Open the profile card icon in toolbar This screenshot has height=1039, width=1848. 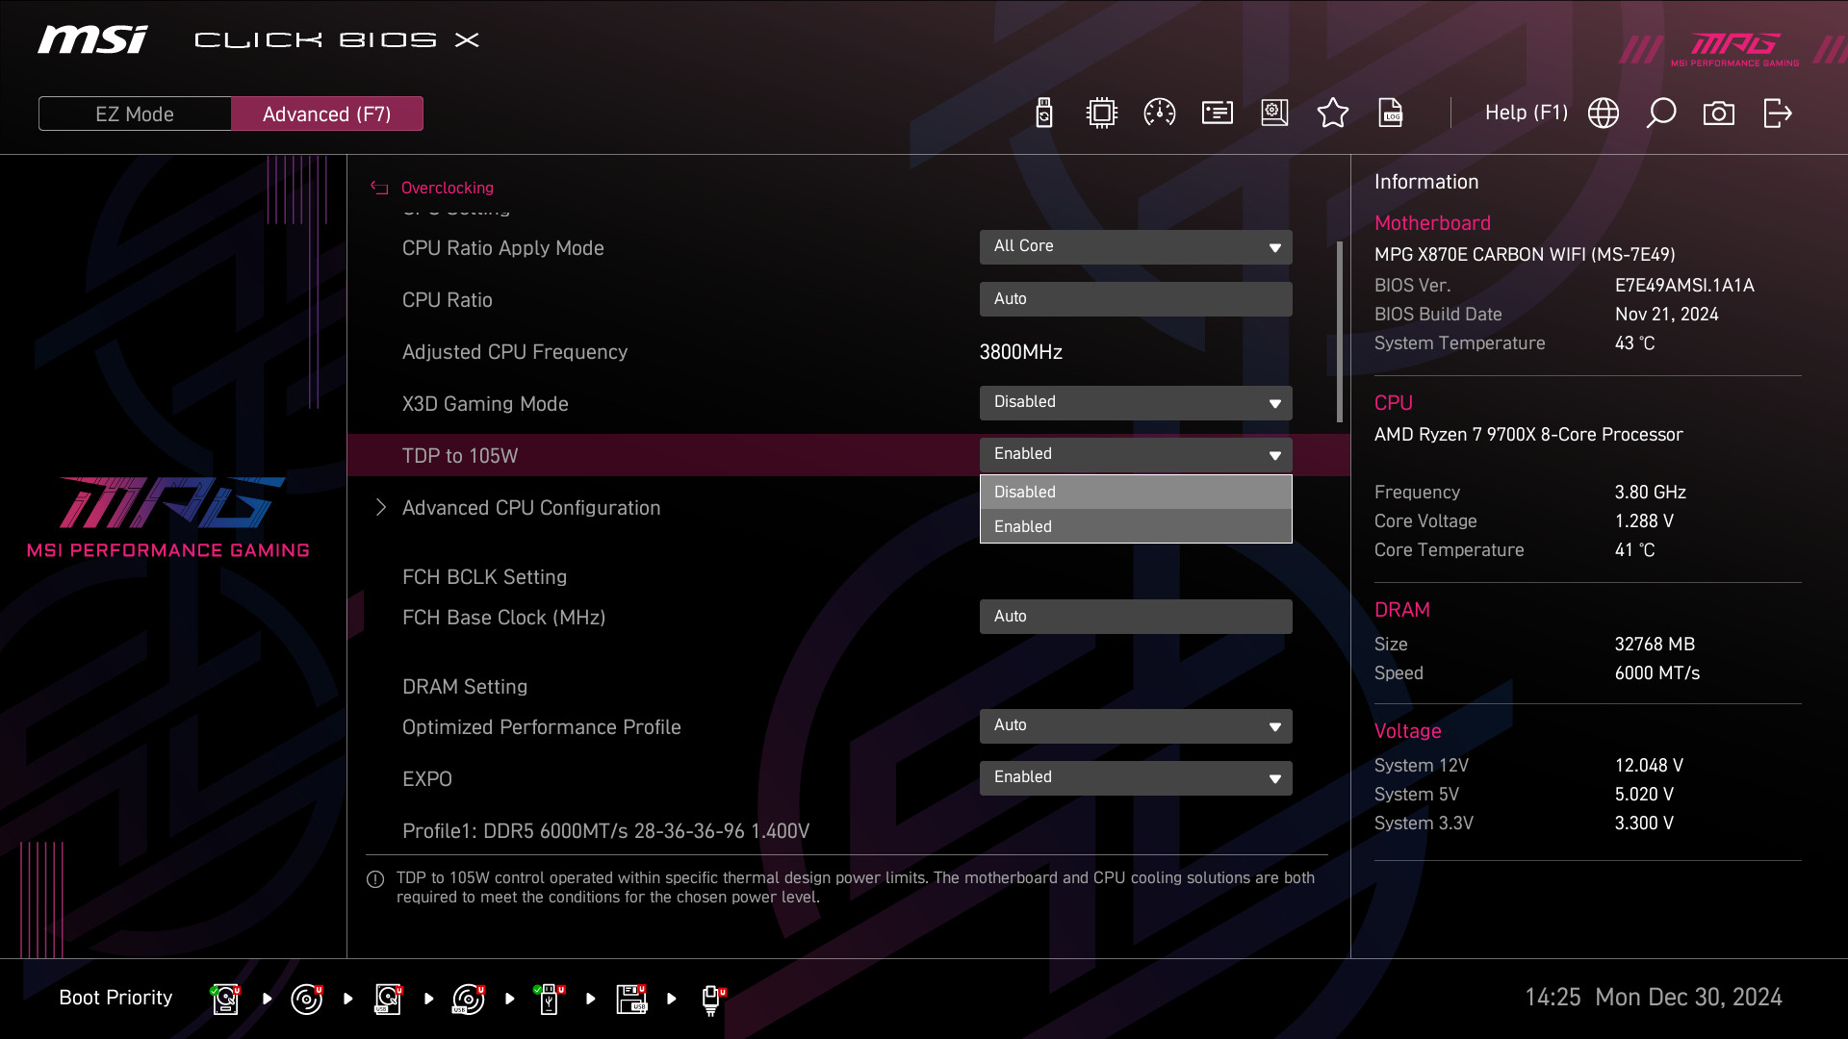(x=1217, y=114)
